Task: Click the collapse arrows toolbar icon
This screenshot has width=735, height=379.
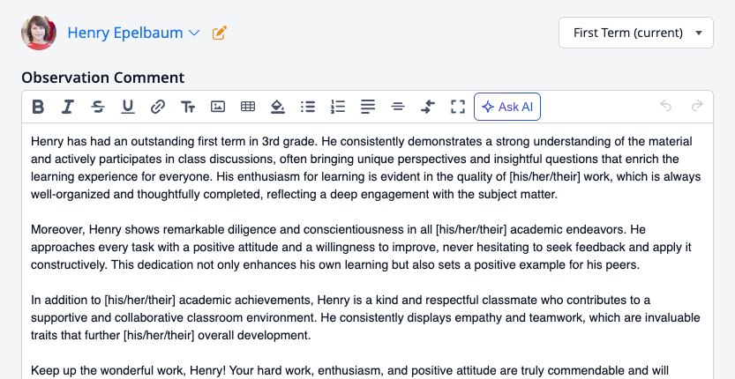Action: point(427,107)
